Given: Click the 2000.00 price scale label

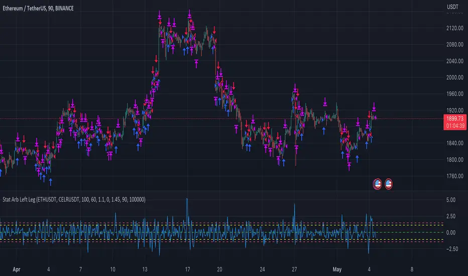Looking at the screenshot, I should pos(455,77).
